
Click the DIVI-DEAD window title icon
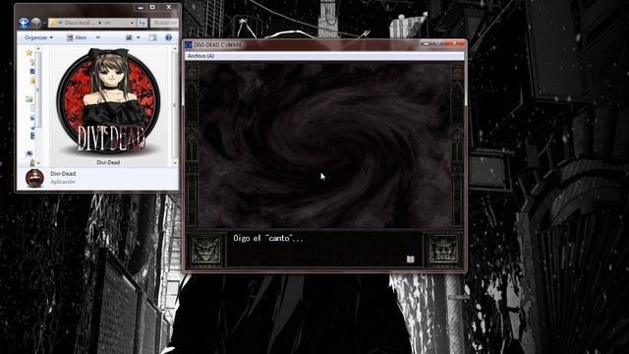[x=188, y=44]
